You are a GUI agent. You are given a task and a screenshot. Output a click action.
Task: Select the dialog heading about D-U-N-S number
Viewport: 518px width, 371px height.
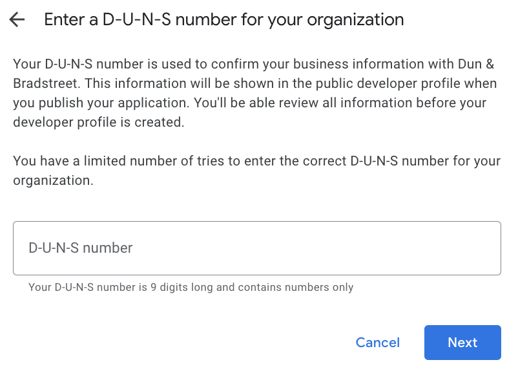[224, 19]
